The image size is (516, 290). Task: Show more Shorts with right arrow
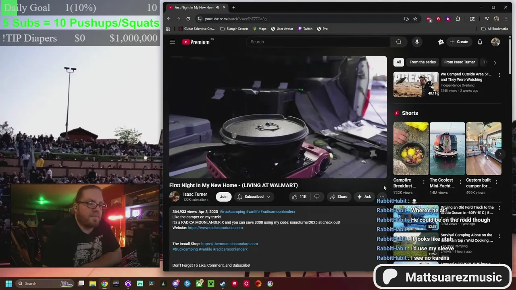[x=500, y=154]
